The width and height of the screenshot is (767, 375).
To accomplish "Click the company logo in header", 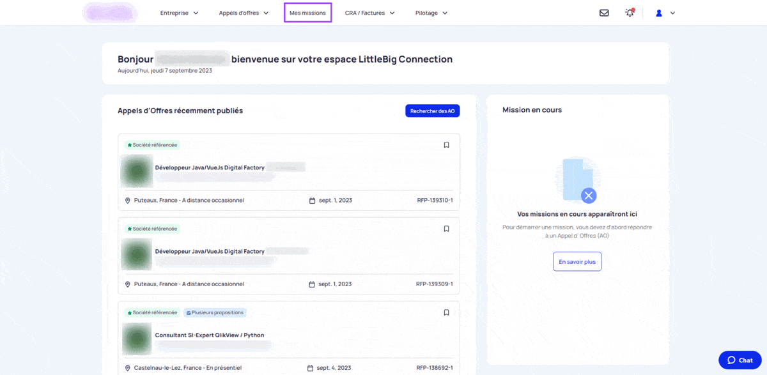I will point(109,13).
